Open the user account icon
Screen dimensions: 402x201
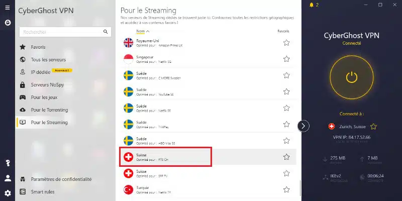pyautogui.click(x=8, y=178)
